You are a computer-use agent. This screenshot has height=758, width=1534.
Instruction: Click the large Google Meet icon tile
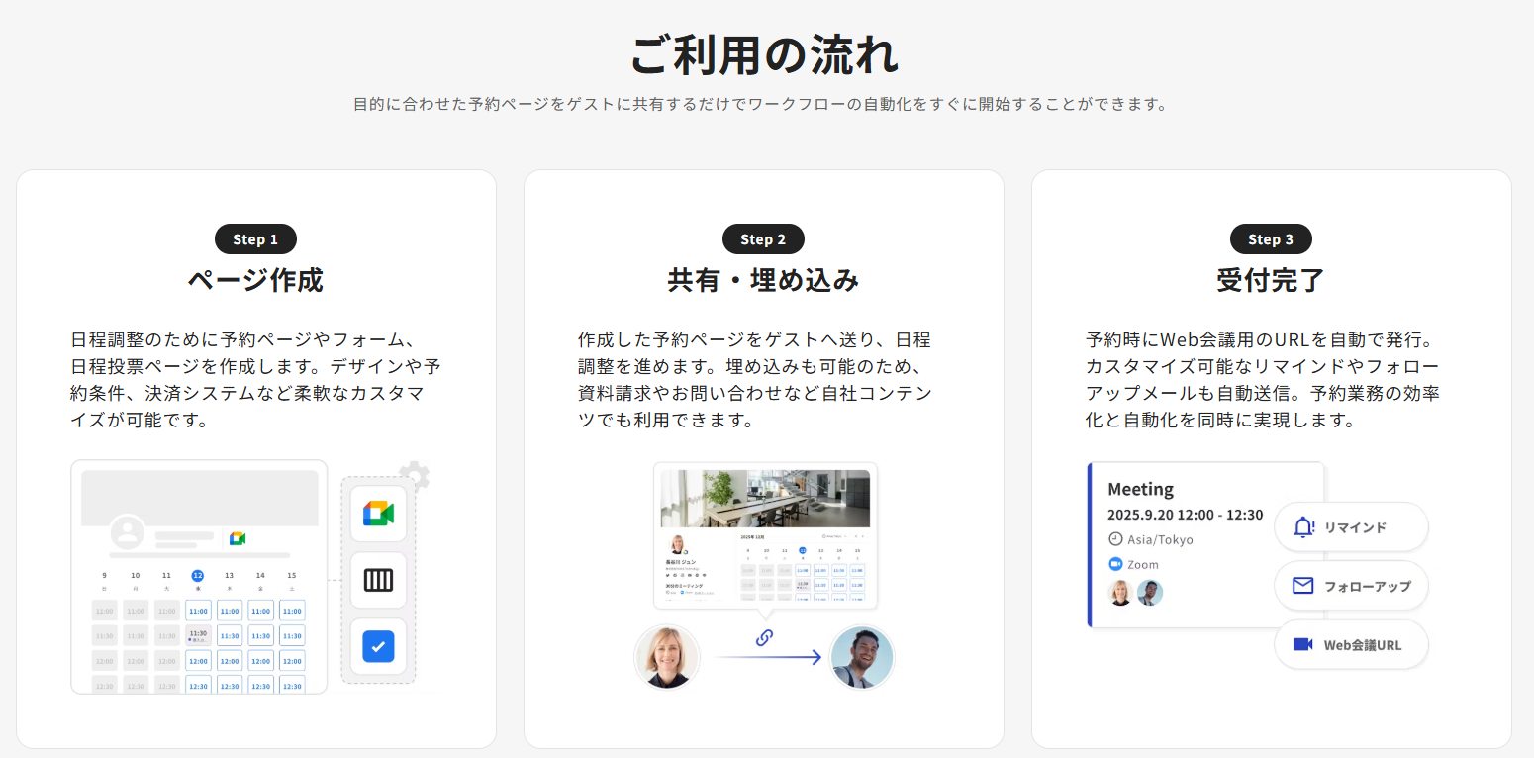(x=378, y=514)
